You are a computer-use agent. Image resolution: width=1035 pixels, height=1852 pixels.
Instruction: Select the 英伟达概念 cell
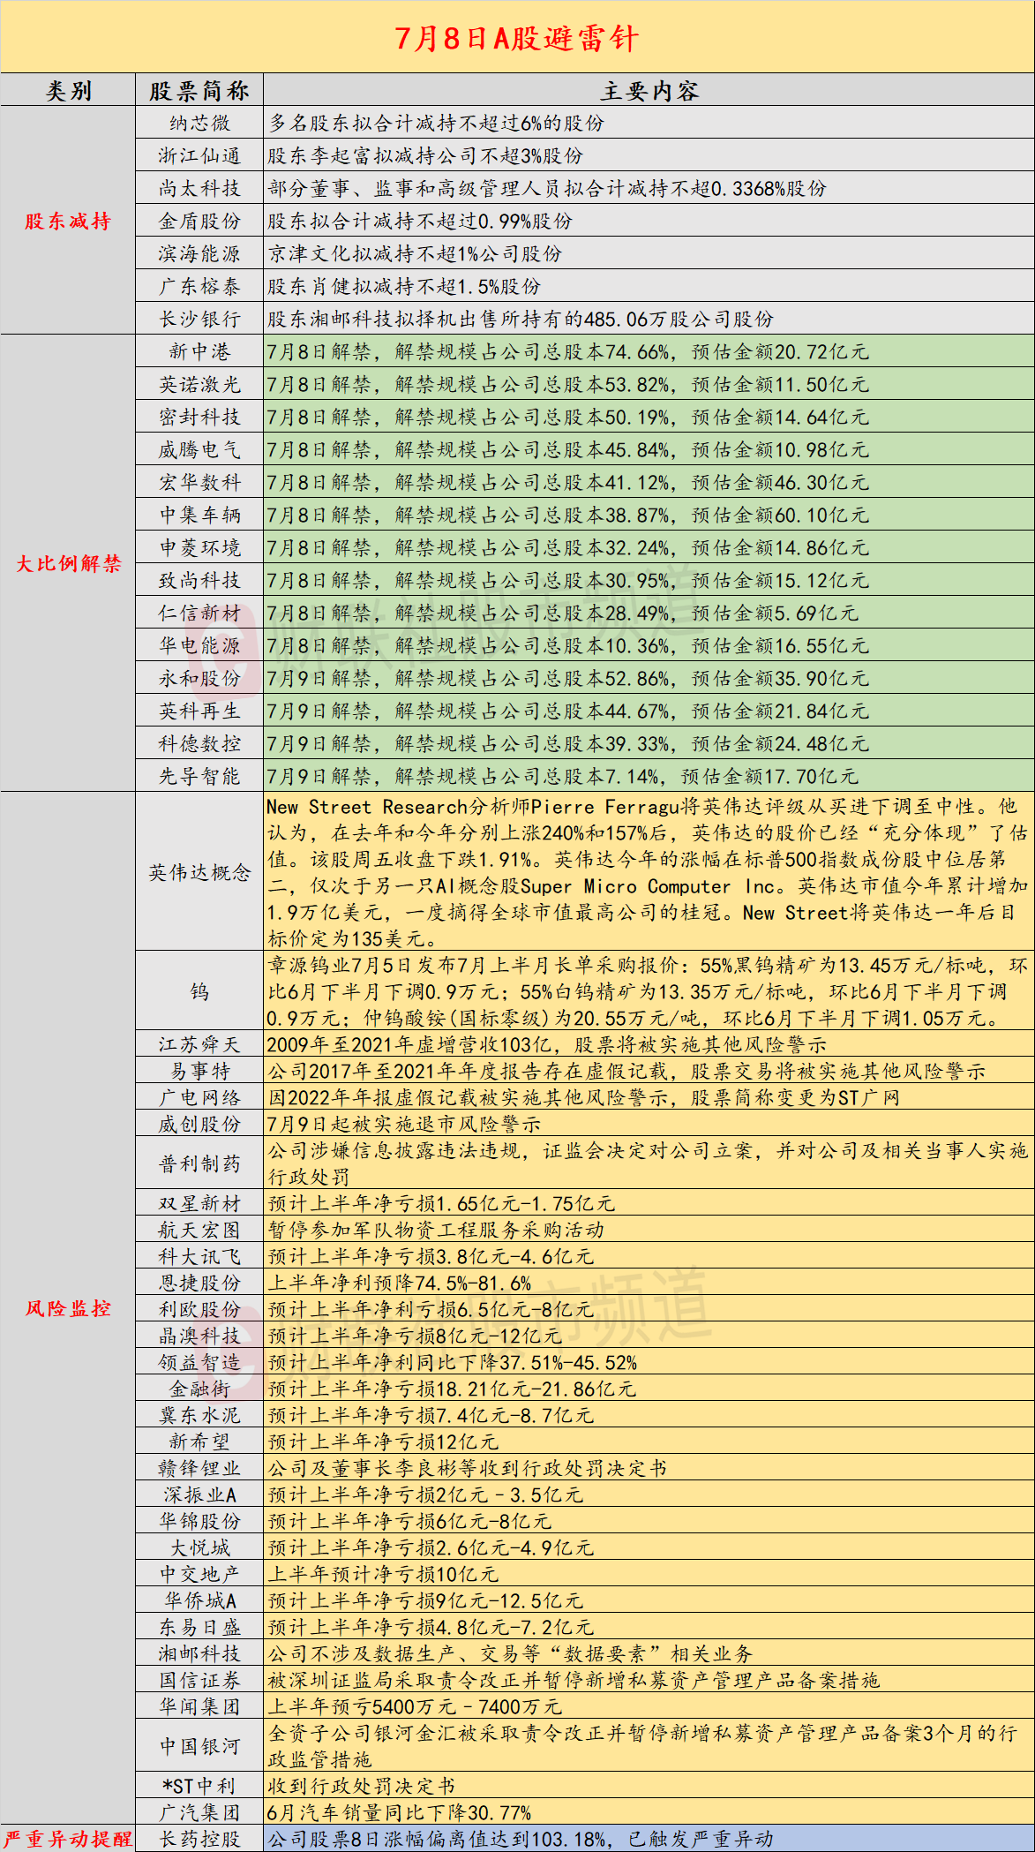[x=199, y=872]
